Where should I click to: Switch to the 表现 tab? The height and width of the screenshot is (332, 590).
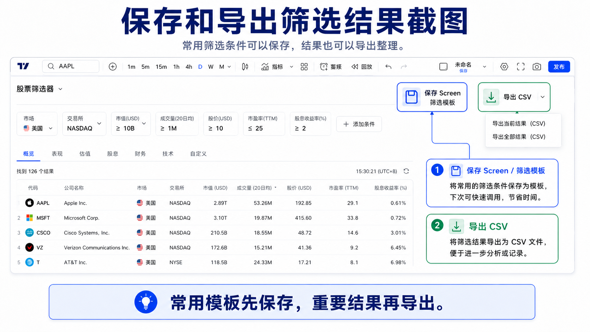(x=57, y=154)
